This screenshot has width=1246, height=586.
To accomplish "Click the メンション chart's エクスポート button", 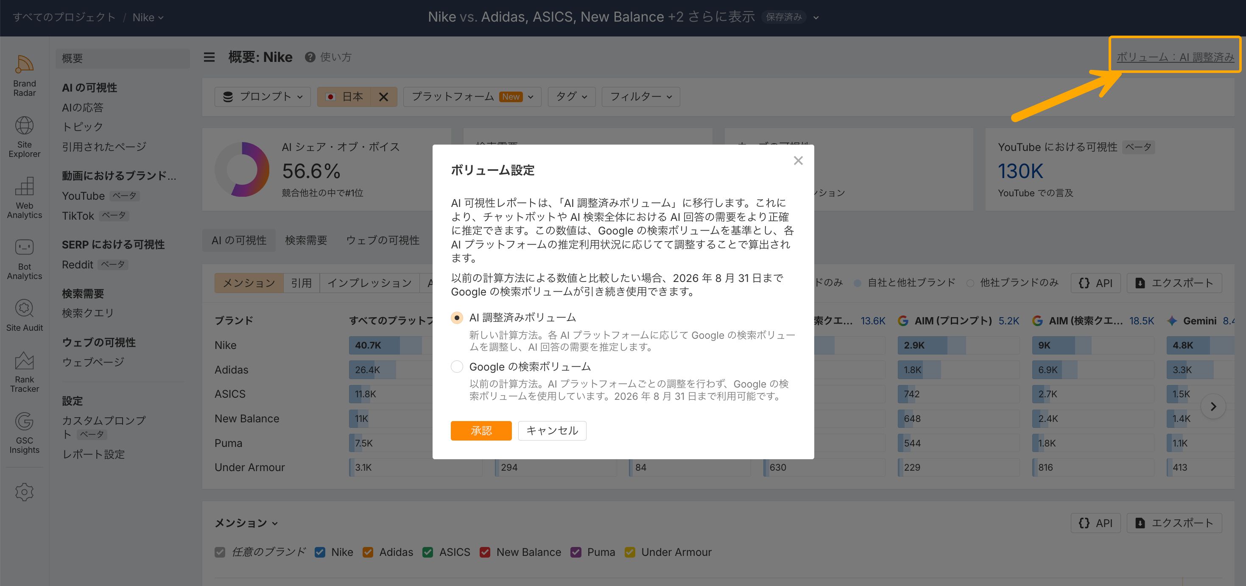I will 1174,523.
